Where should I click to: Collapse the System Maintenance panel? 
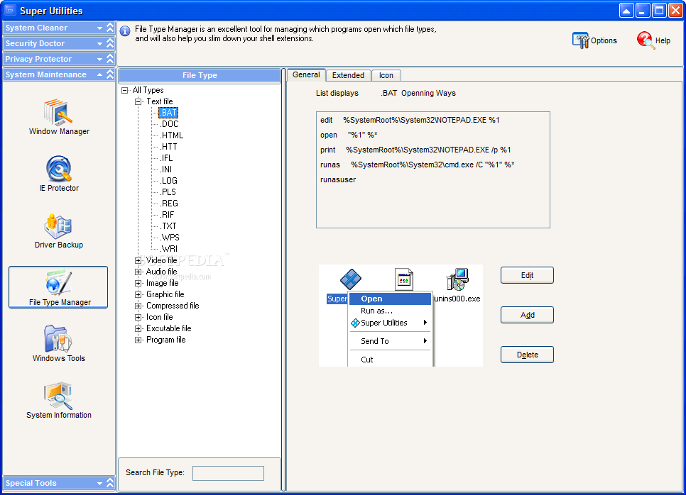[x=59, y=74]
